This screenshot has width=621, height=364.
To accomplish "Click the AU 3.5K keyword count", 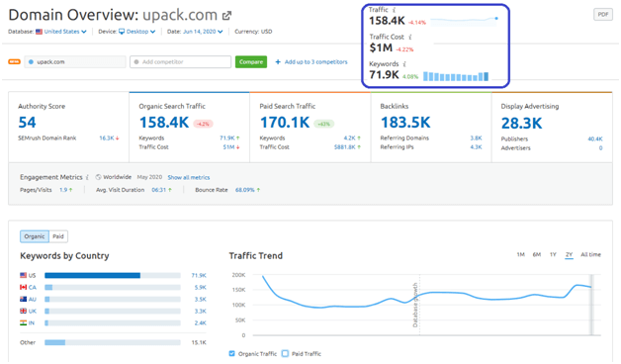I will pyautogui.click(x=200, y=299).
